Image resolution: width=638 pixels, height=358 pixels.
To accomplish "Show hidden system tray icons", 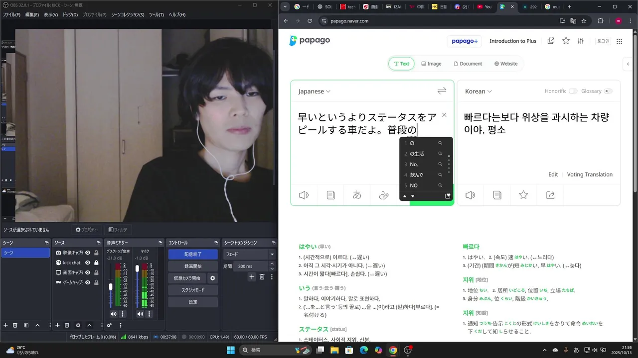I will 544,350.
